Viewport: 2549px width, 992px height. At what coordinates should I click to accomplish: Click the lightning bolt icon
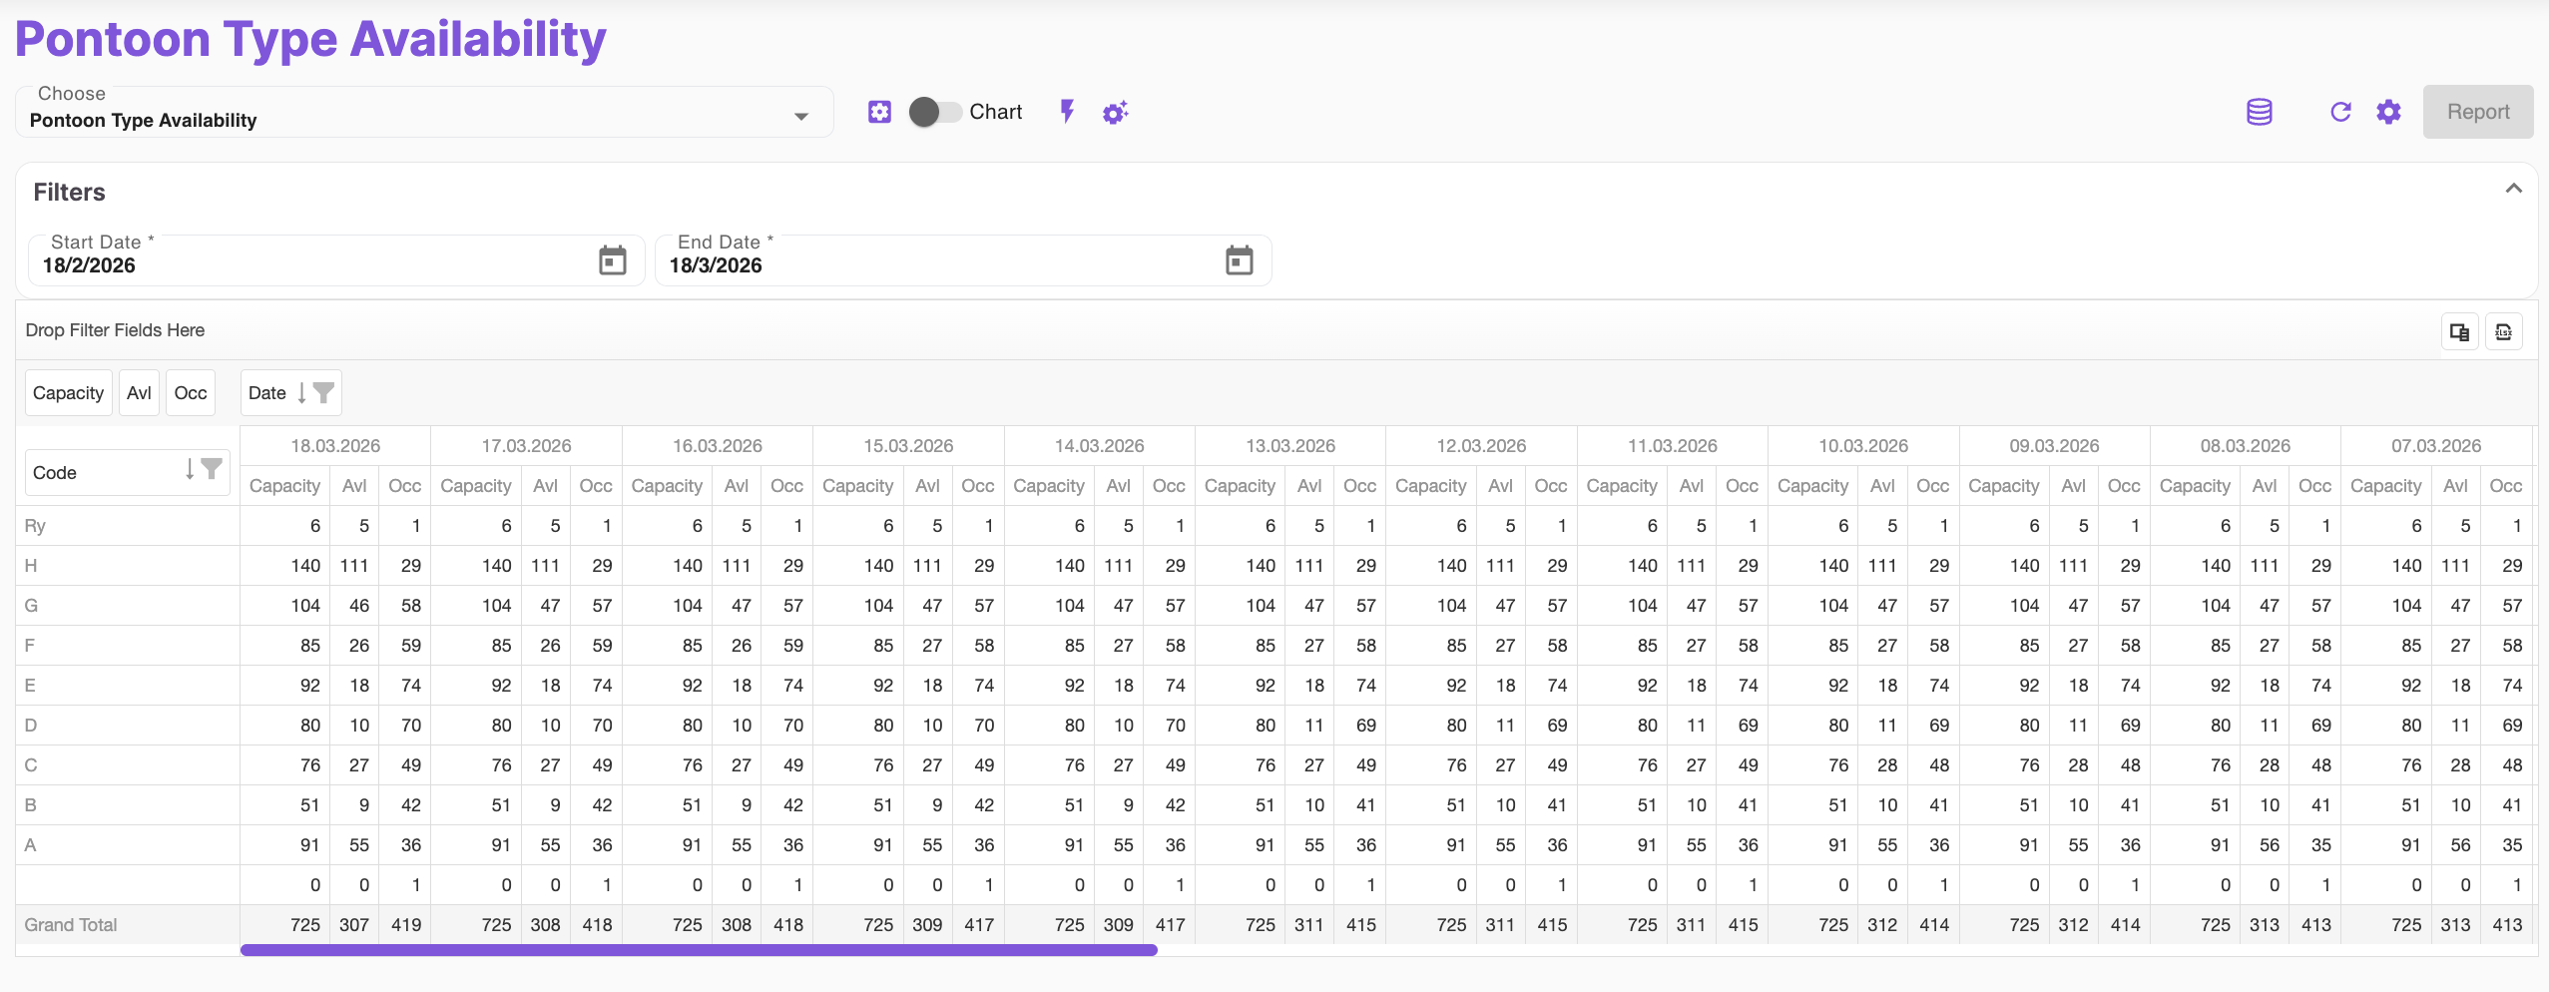1067,112
